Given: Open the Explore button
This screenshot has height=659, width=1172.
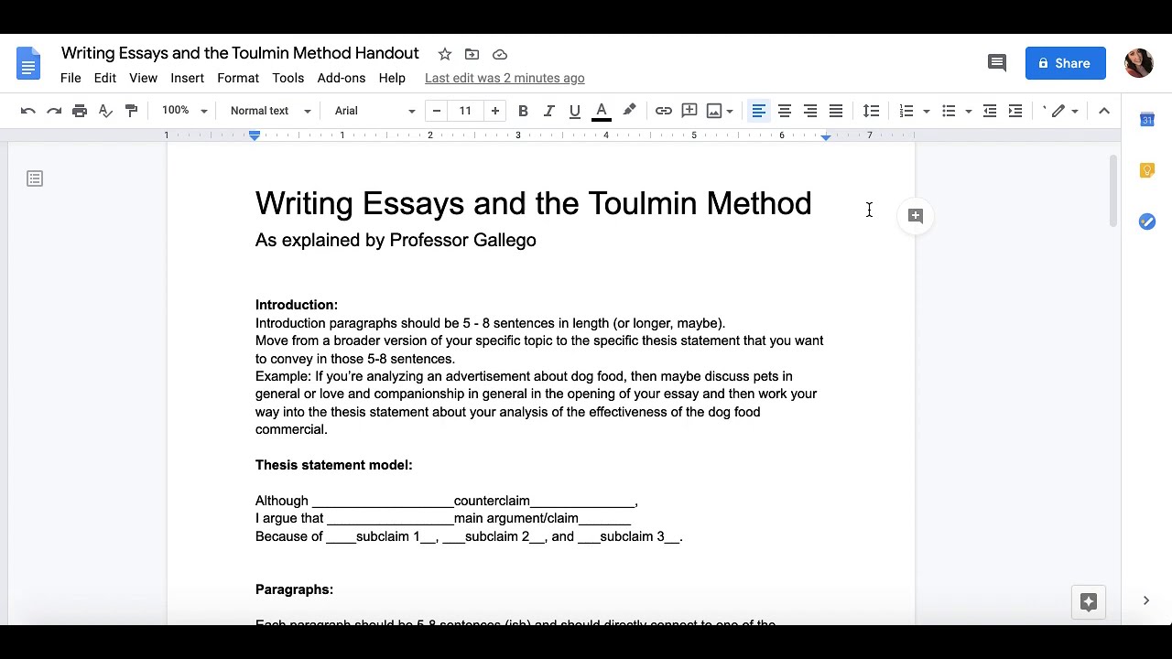Looking at the screenshot, I should [1089, 601].
